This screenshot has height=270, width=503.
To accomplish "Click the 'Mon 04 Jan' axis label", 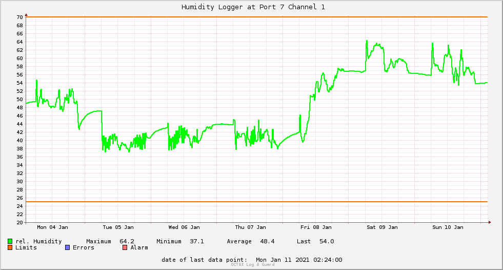I will pyautogui.click(x=53, y=227).
